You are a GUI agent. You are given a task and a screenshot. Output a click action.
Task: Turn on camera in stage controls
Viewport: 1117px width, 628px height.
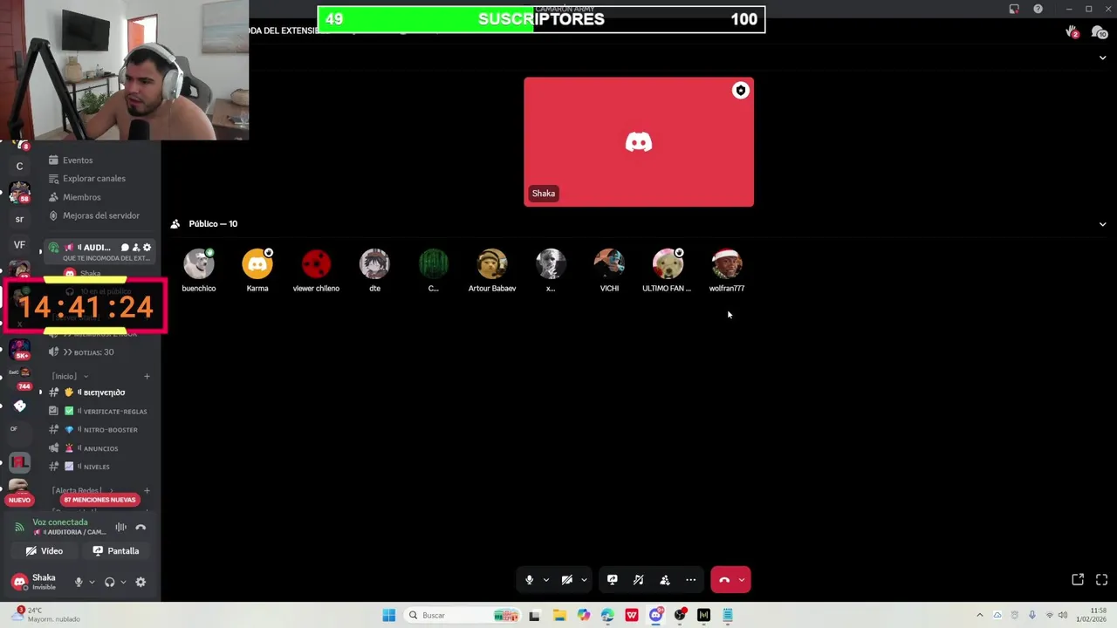pos(566,580)
